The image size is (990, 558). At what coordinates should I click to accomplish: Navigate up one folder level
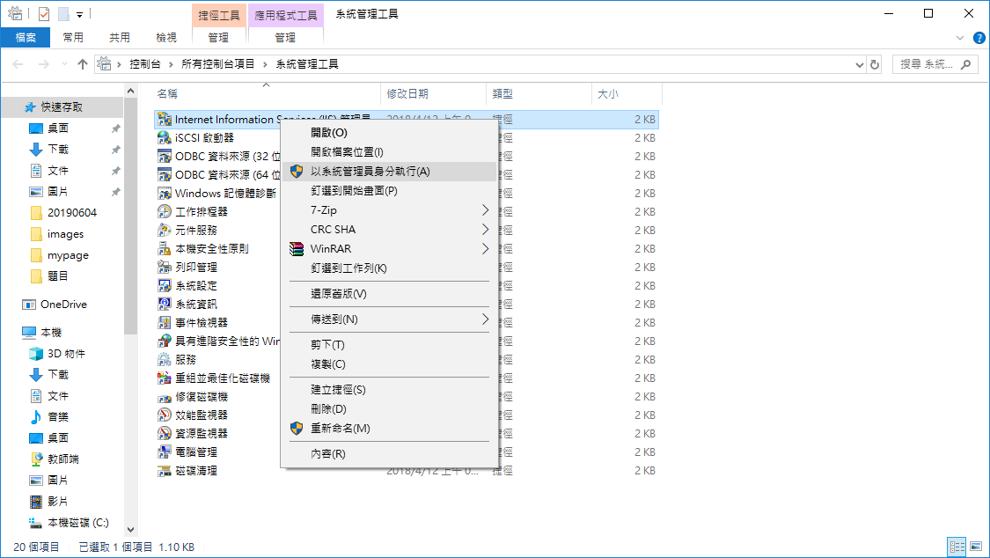tap(83, 64)
